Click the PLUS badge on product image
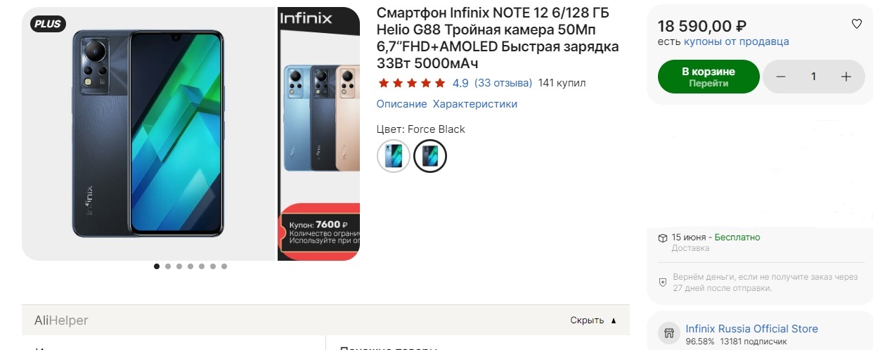 (x=48, y=24)
